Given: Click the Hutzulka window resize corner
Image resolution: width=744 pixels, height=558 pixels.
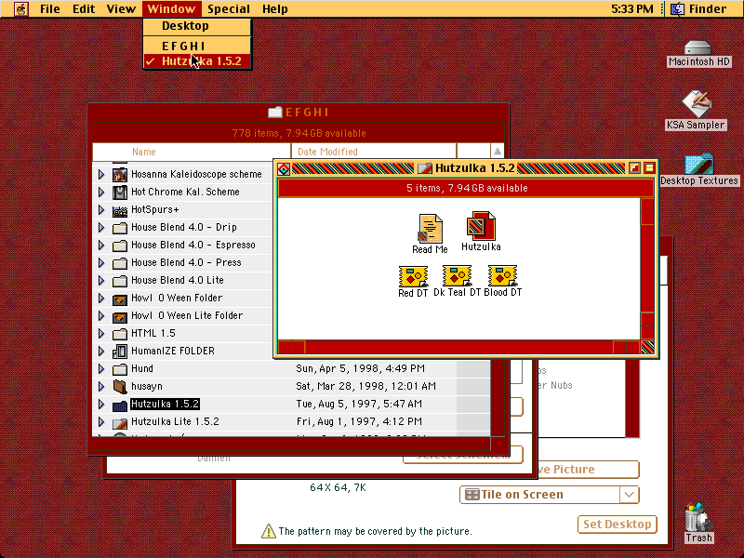Looking at the screenshot, I should [647, 347].
